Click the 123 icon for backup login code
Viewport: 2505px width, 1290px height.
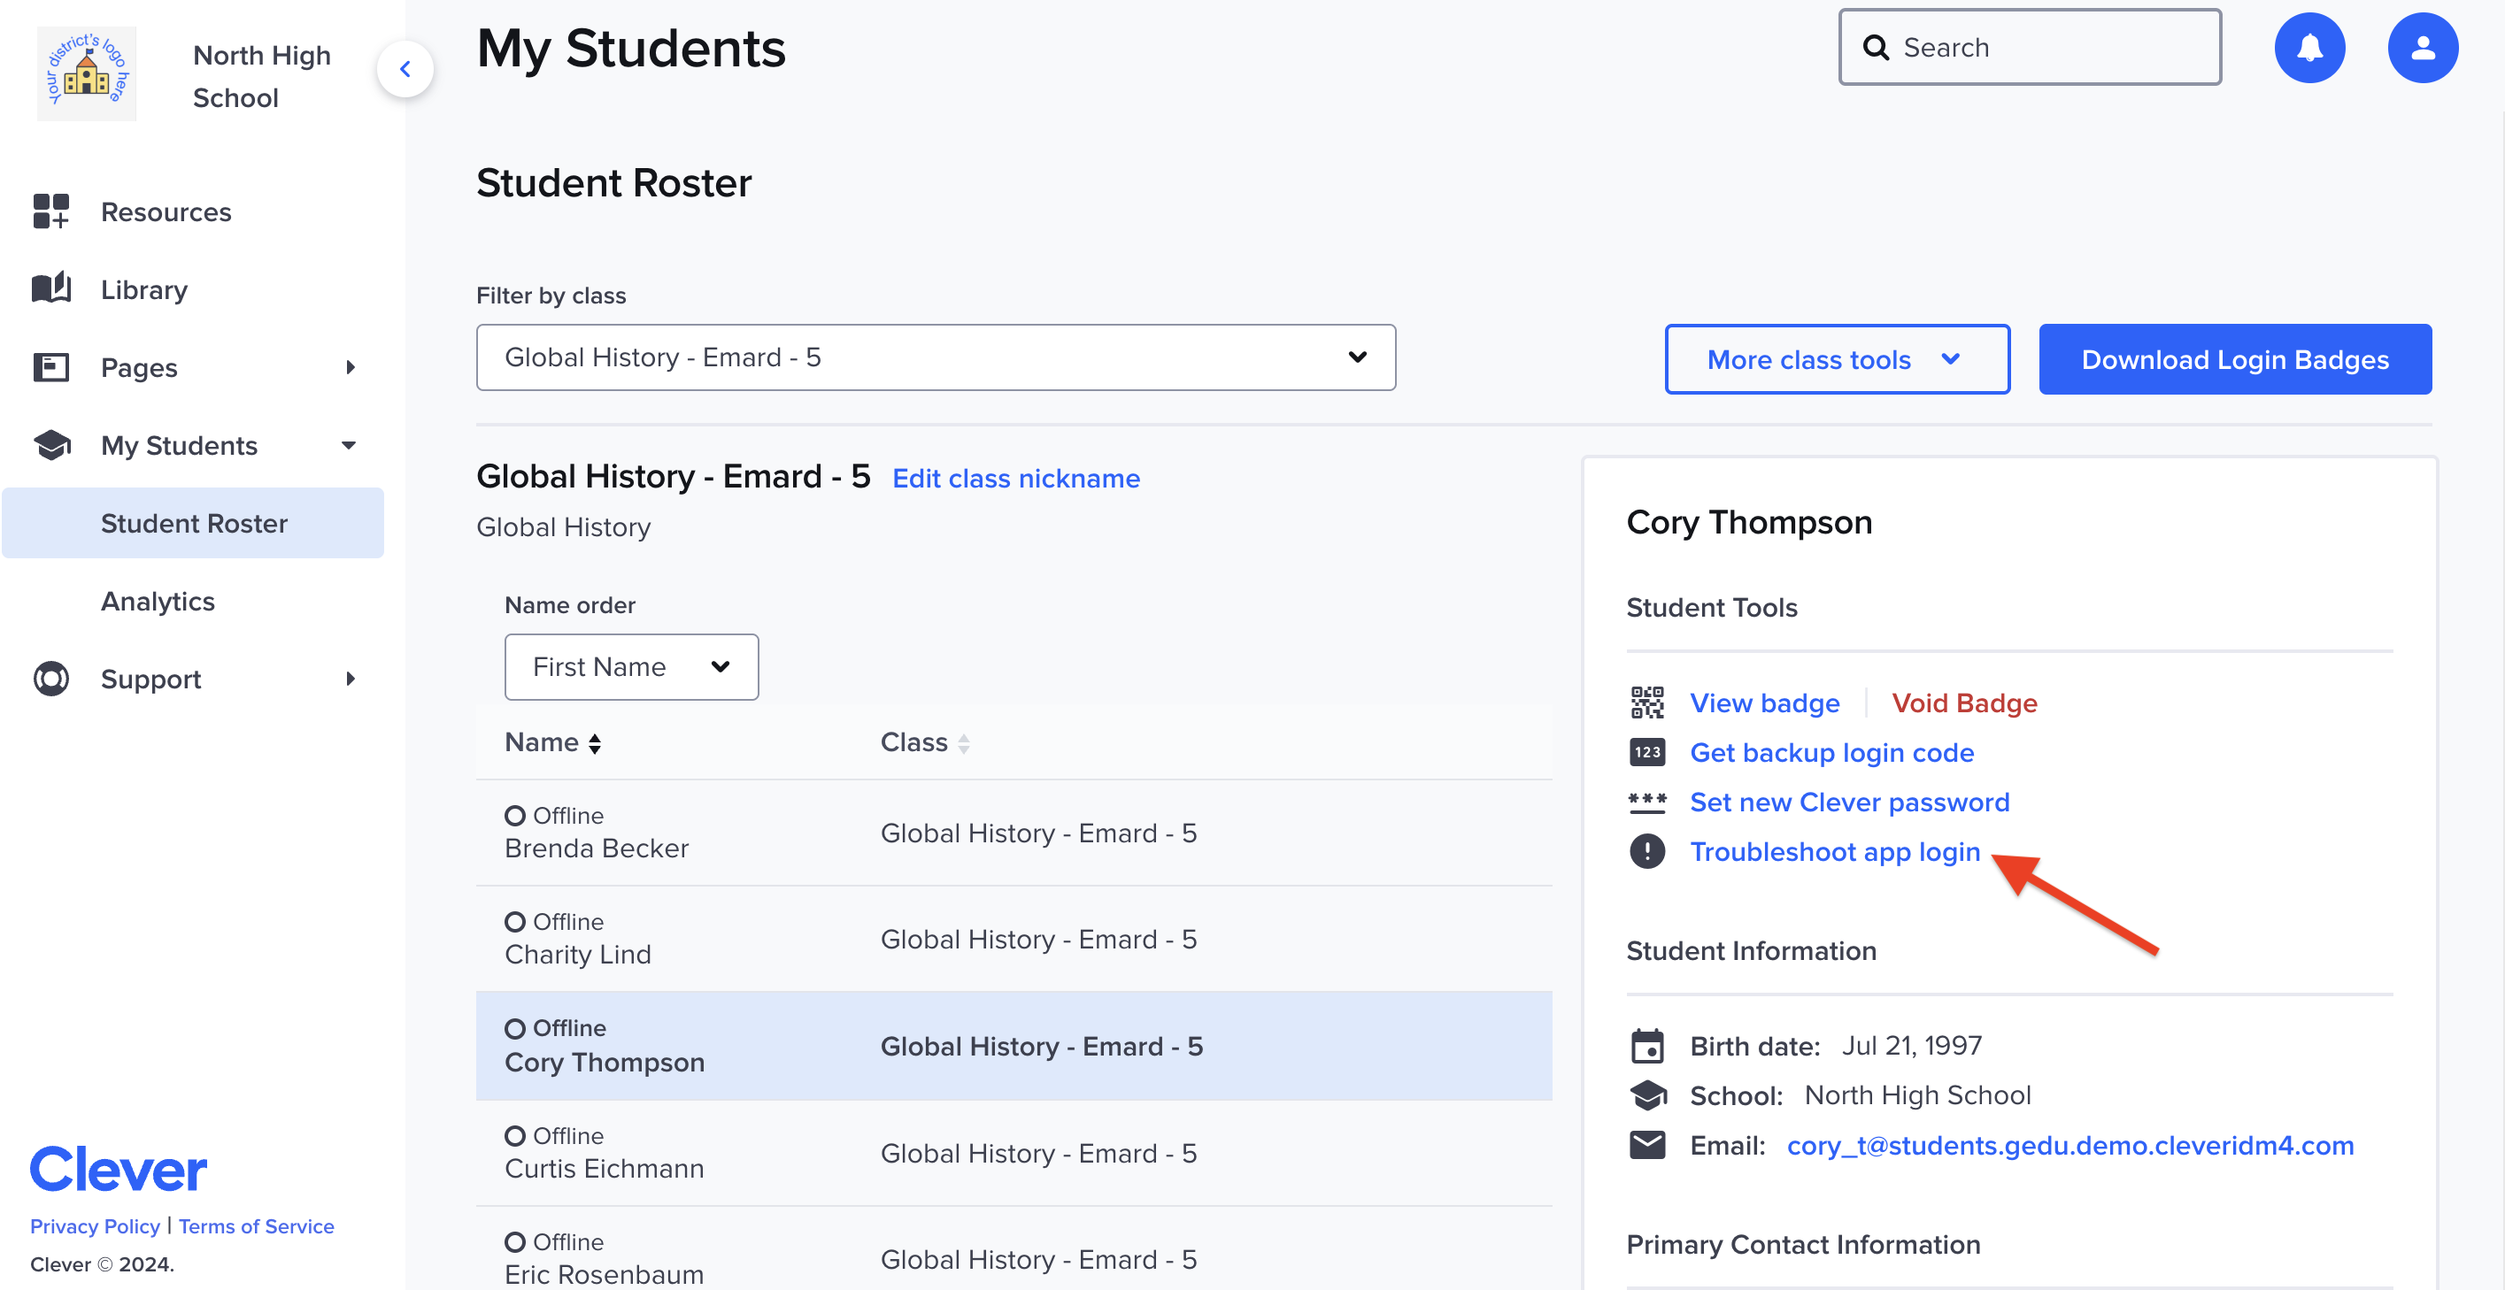[1648, 751]
